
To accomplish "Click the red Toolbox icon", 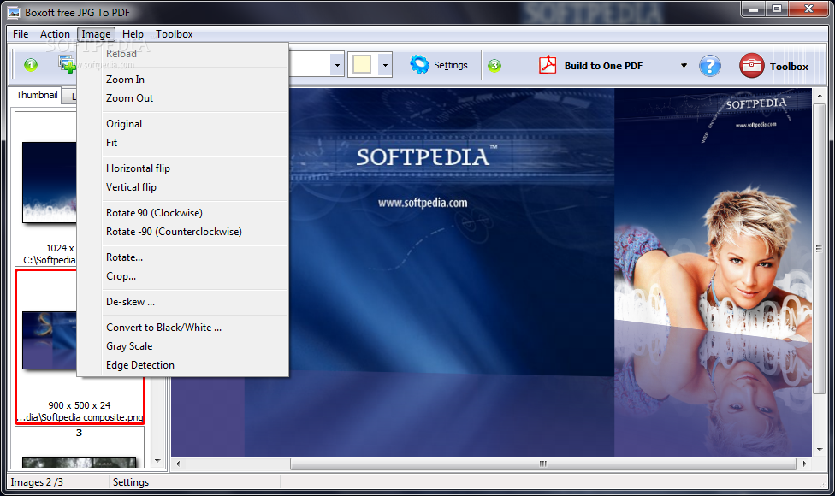I will [x=751, y=66].
